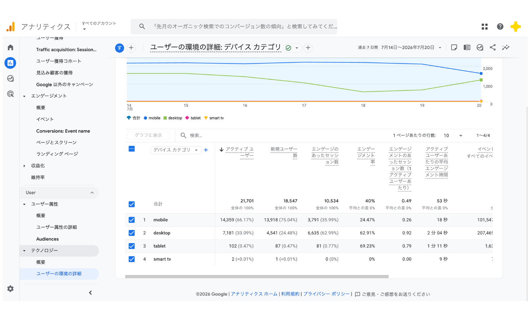Viewport: 530px width, 318px height.
Task: Click ご意見・ご感想をお送りください link
Action: tap(396, 294)
